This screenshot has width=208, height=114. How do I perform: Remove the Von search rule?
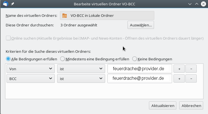(x=191, y=69)
